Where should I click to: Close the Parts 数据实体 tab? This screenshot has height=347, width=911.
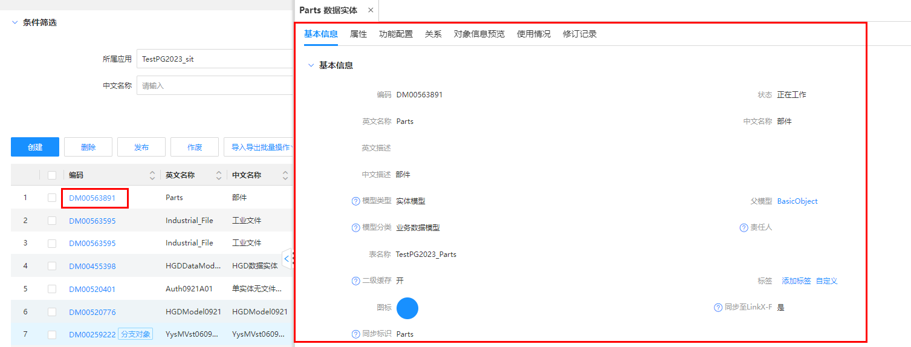click(x=371, y=10)
